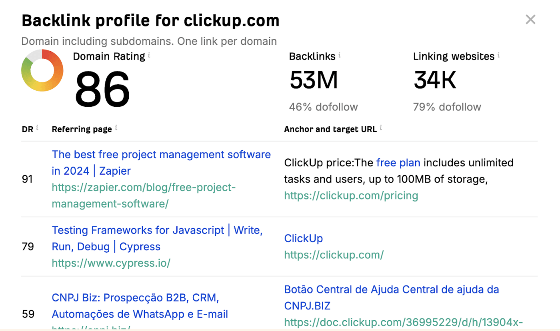The height and width of the screenshot is (331, 560).
Task: Open the clickup.com/pricing target URL
Action: (x=351, y=195)
